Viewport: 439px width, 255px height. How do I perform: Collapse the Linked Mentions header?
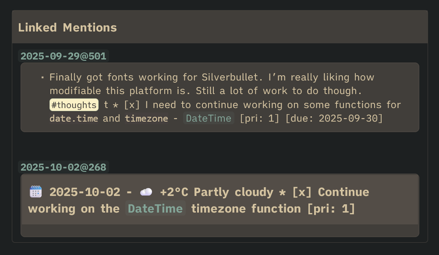pyautogui.click(x=67, y=28)
